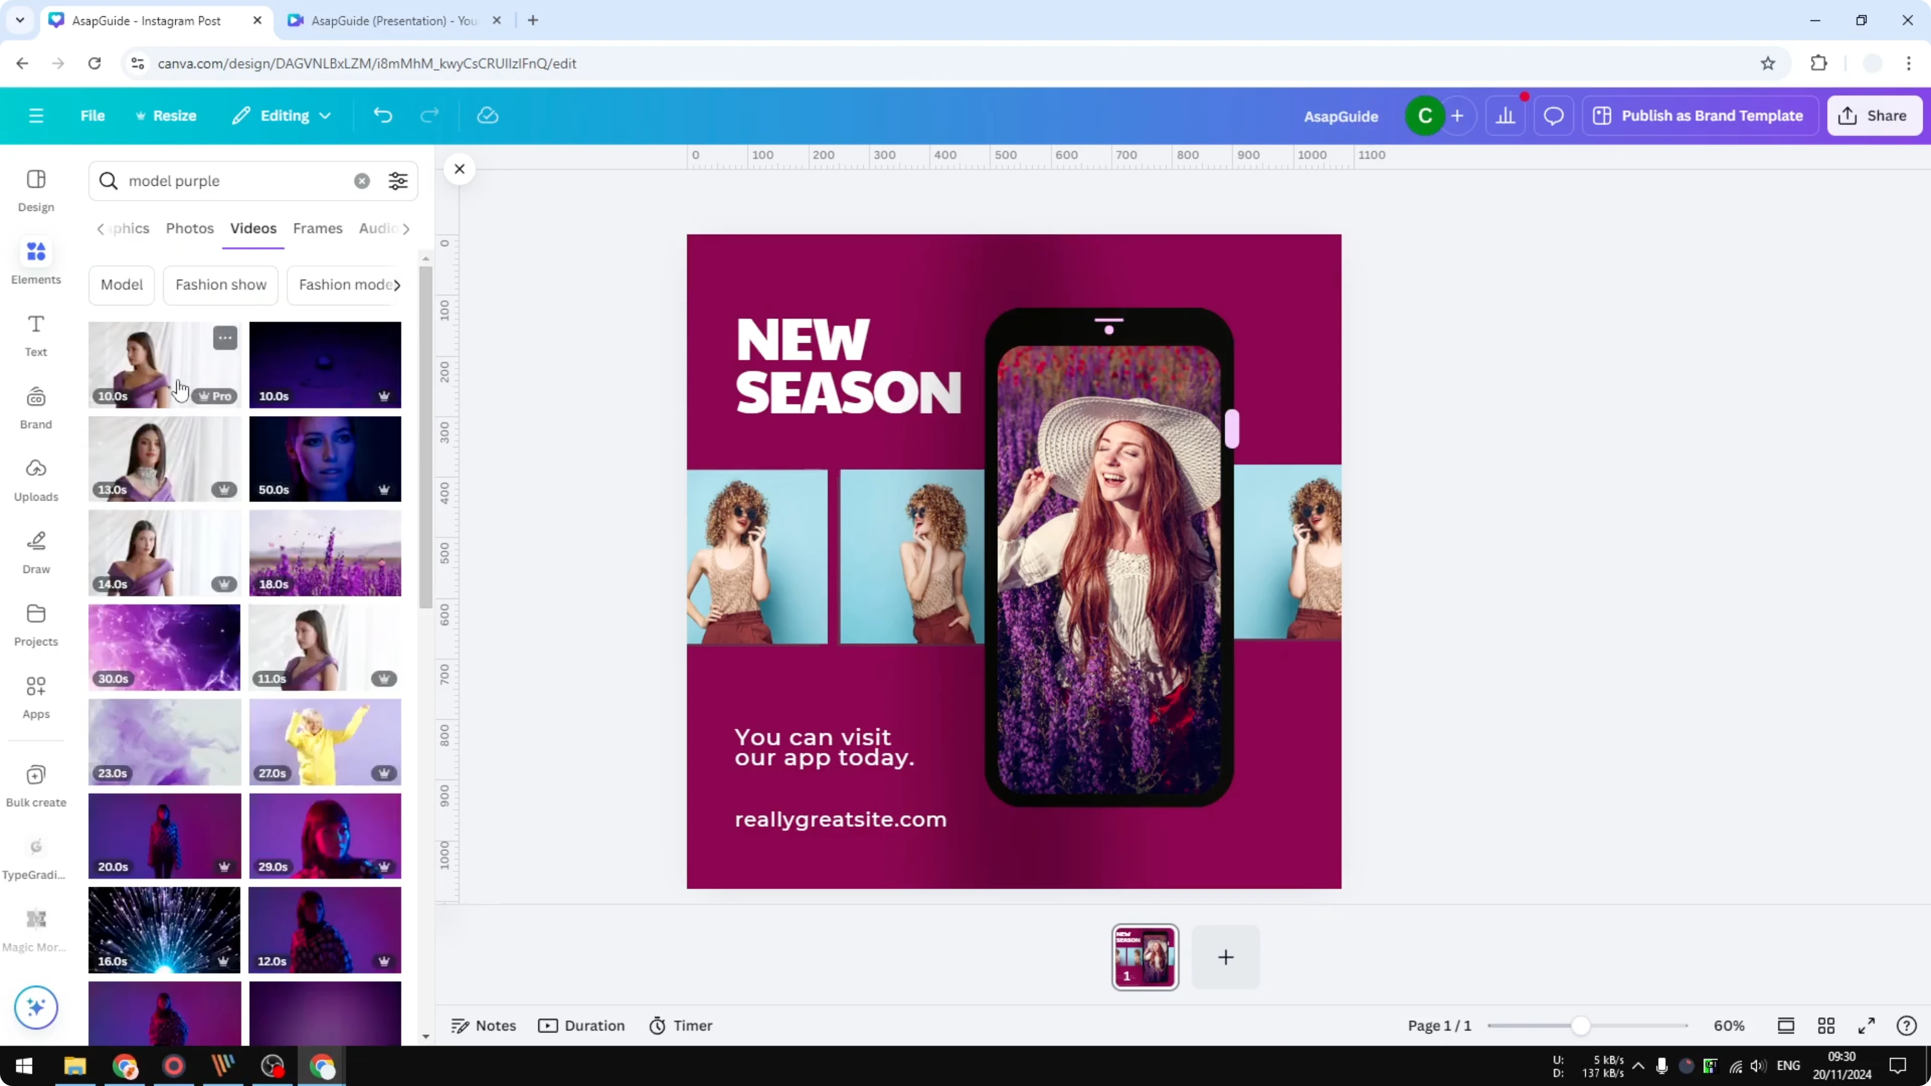Open the Projects panel
The image size is (1931, 1086).
(x=35, y=624)
